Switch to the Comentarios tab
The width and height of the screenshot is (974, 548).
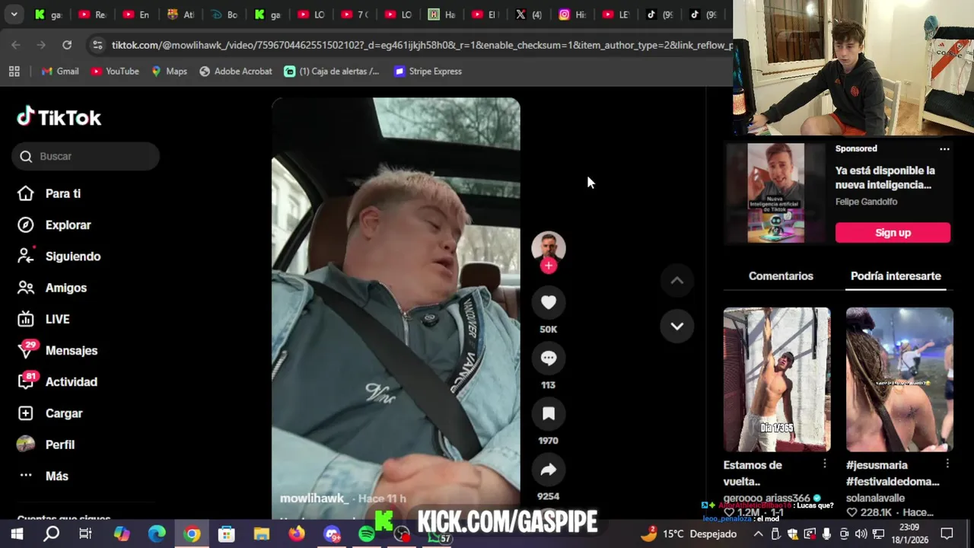click(x=781, y=276)
